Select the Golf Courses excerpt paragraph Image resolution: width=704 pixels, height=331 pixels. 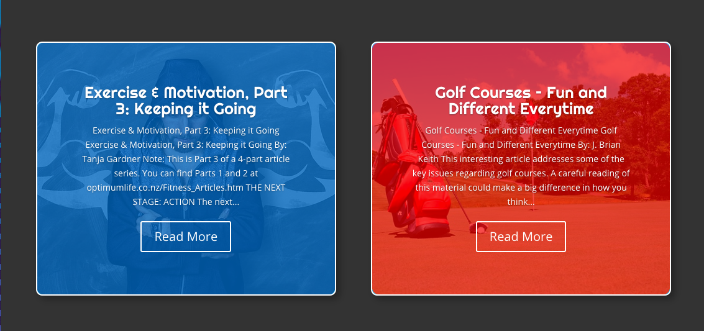(x=521, y=166)
